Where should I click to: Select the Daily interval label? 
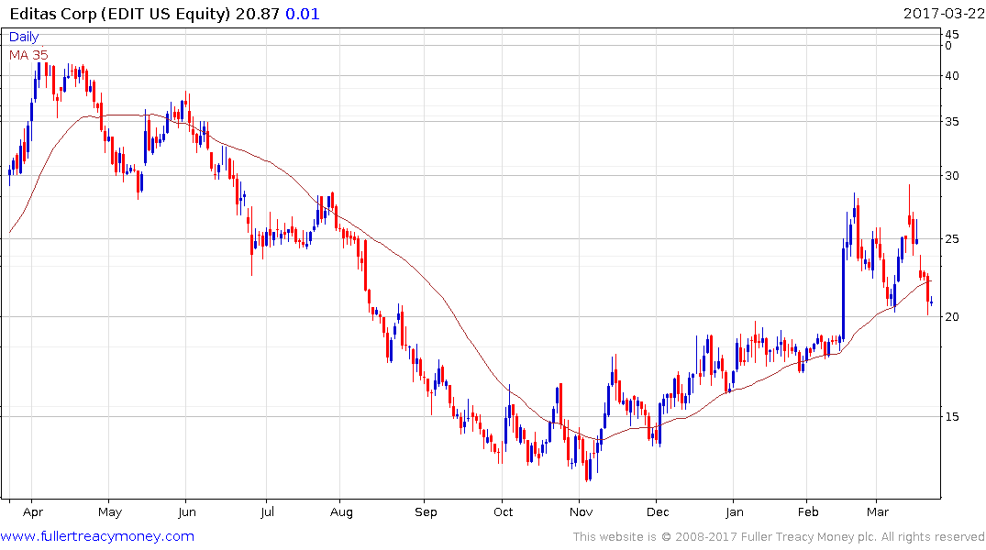coord(25,38)
